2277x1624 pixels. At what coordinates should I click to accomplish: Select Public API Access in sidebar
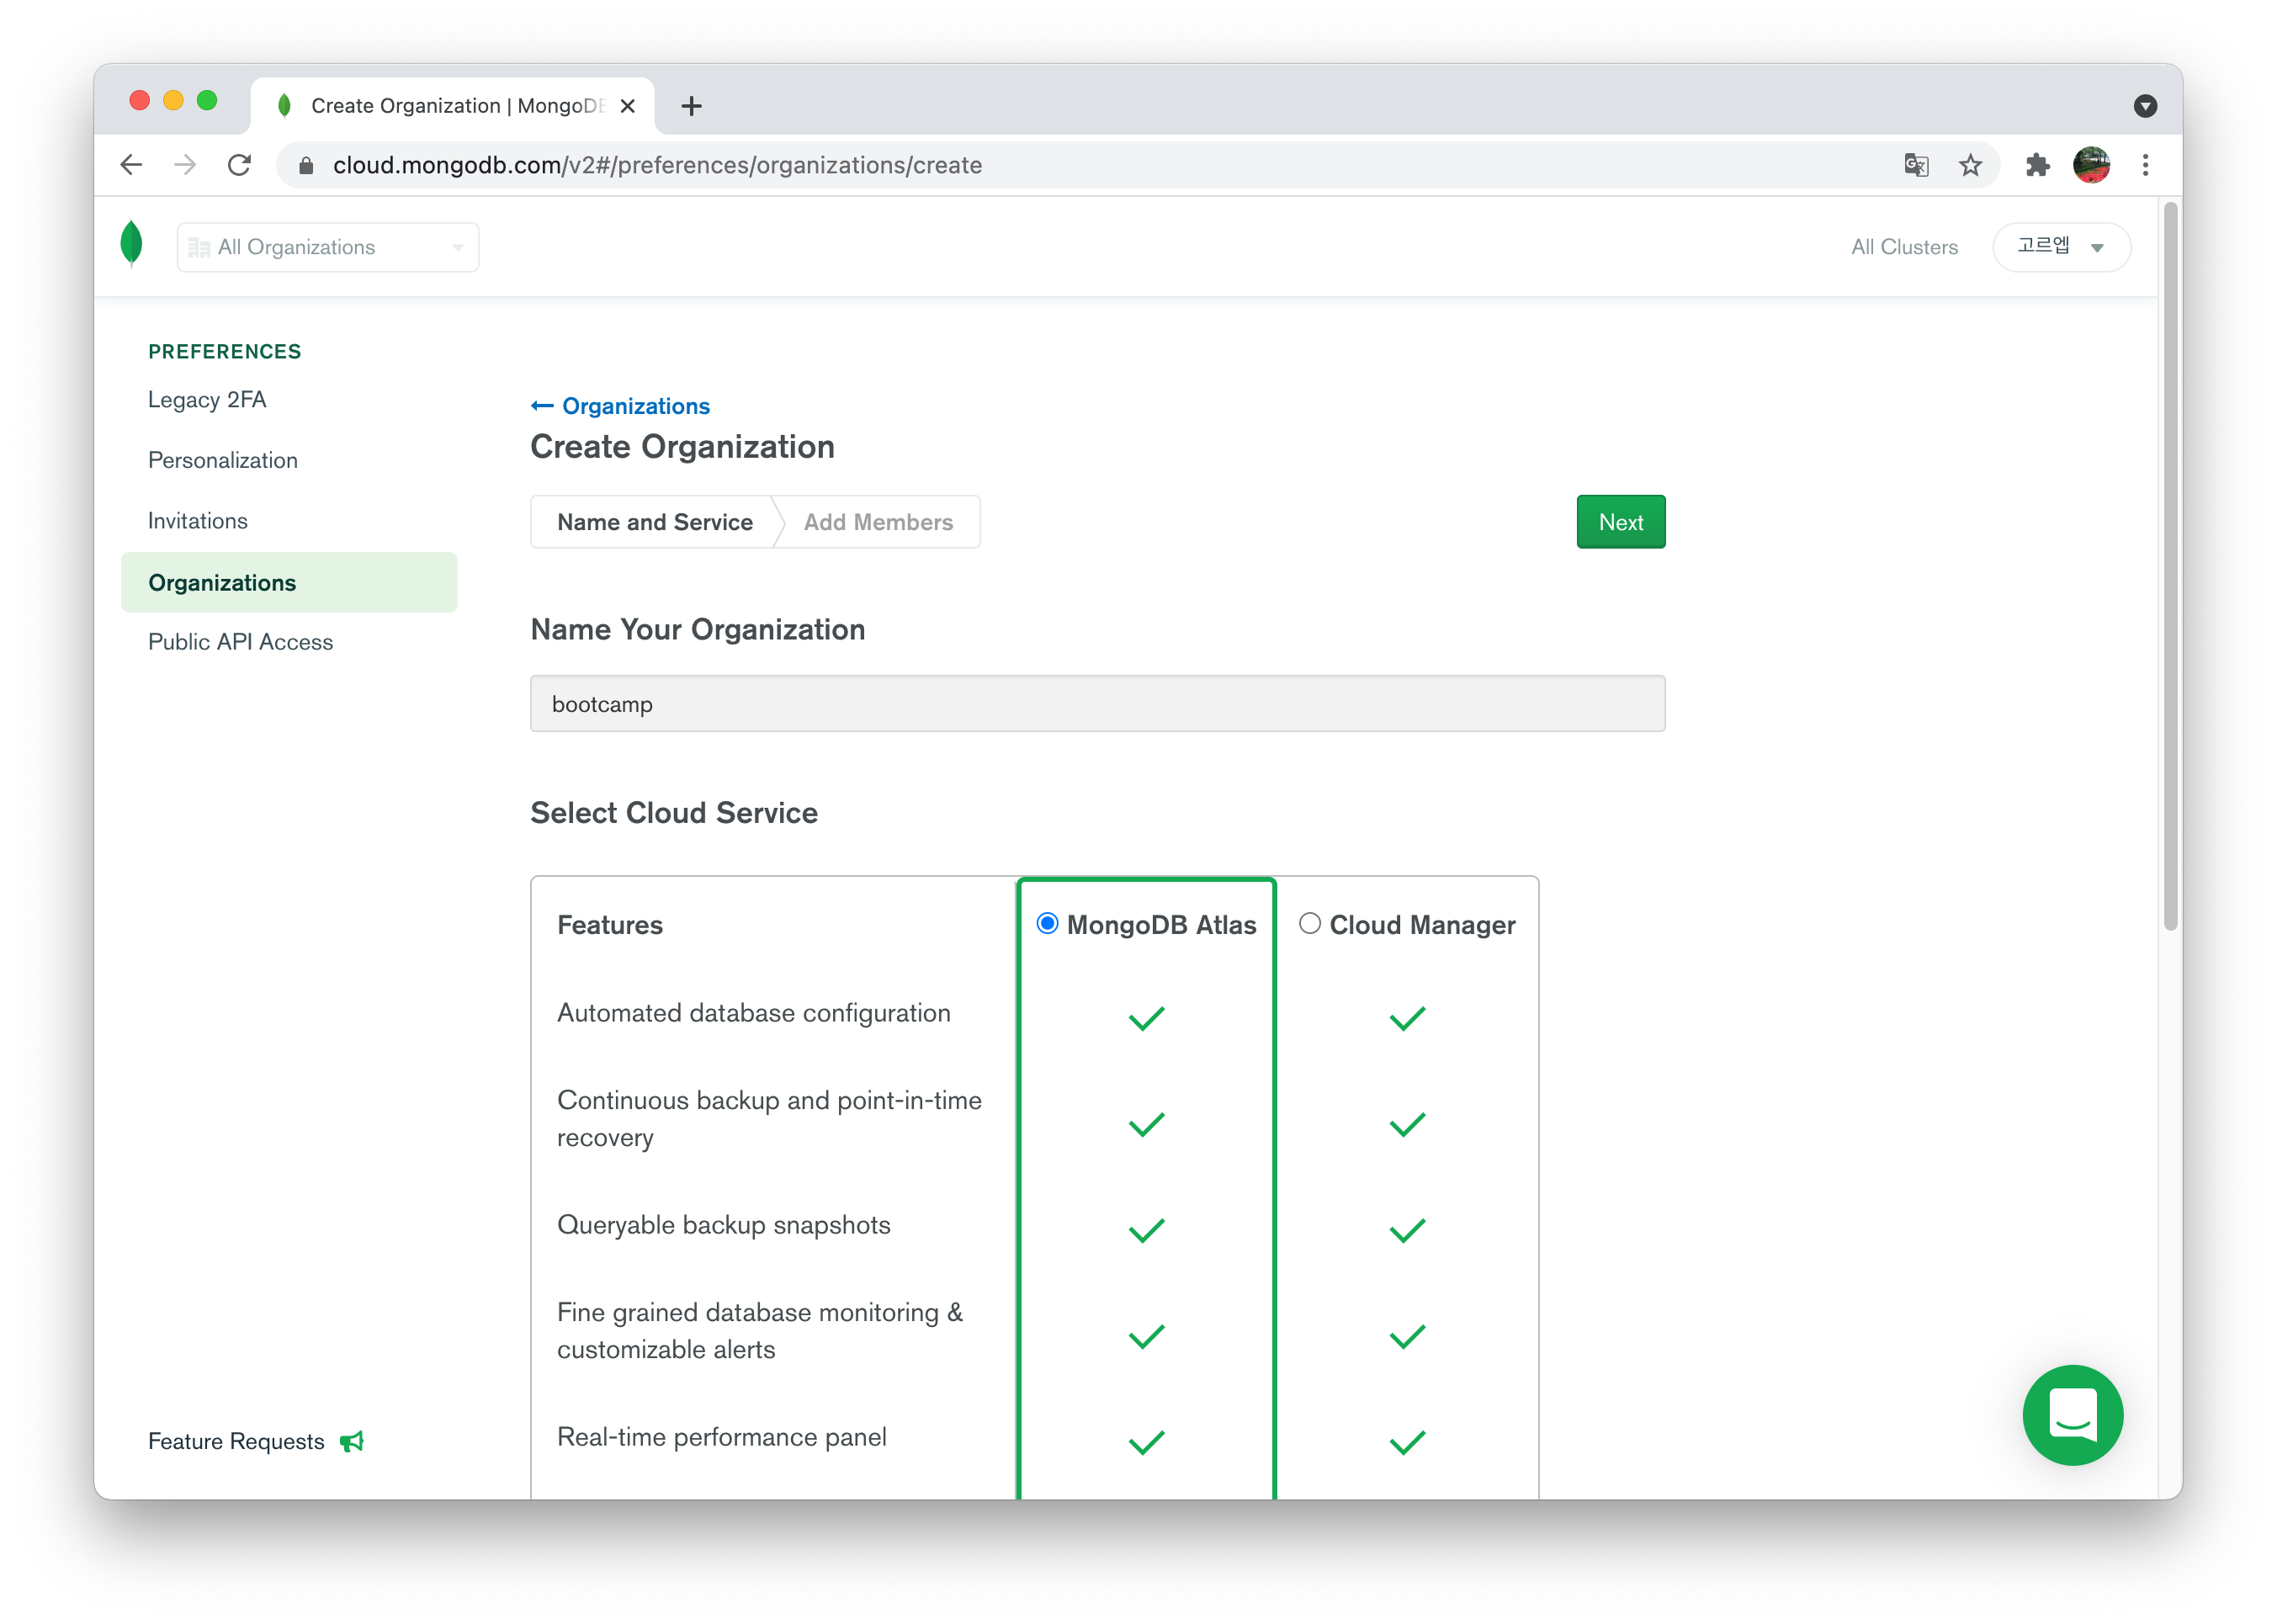240,642
